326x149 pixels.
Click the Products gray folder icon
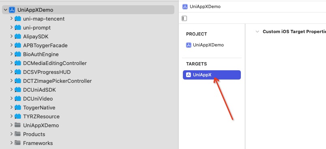[18, 134]
